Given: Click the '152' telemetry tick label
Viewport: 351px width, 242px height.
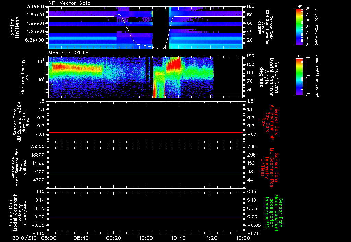Looking at the screenshot, I should (x=251, y=163).
